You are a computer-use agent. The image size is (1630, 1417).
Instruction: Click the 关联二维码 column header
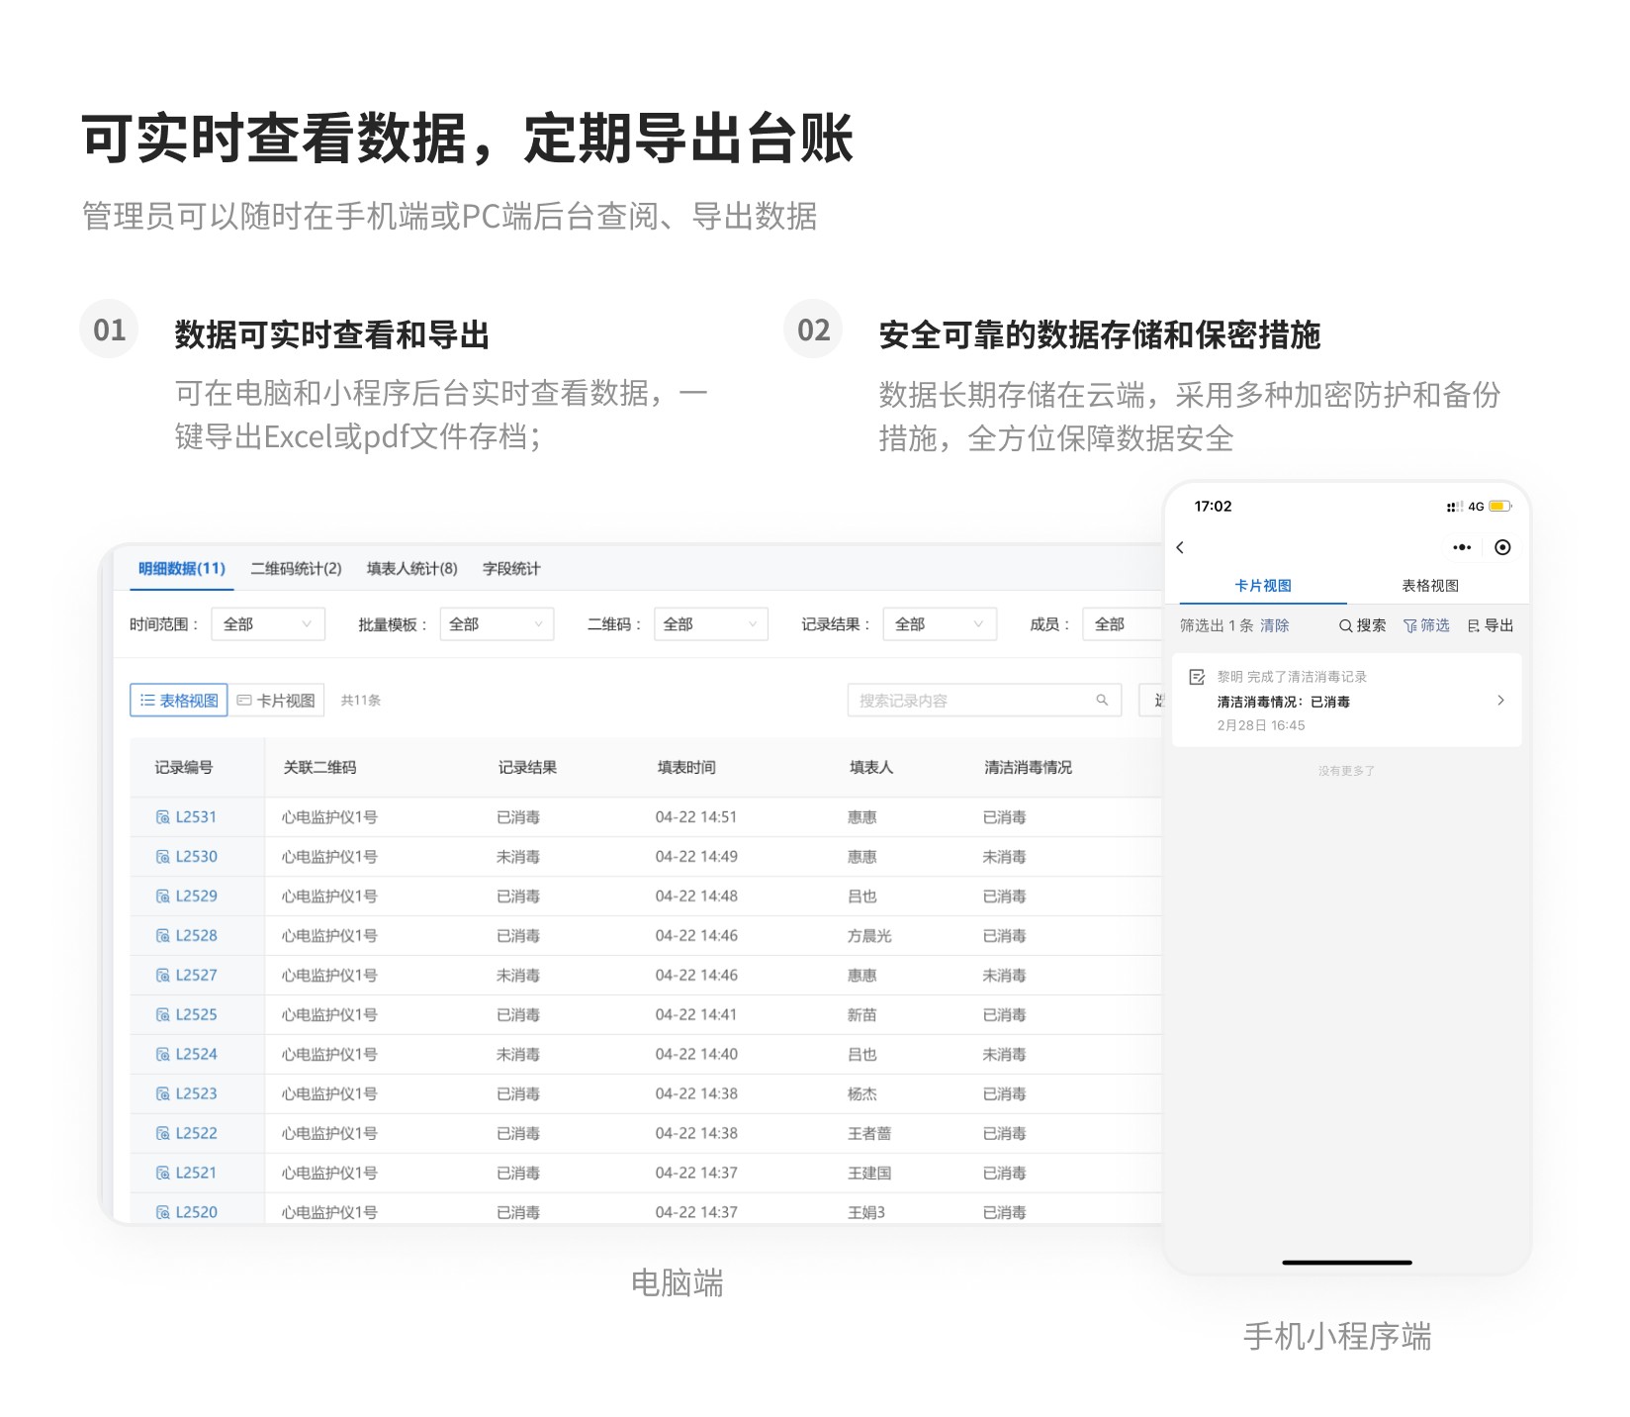[x=319, y=768]
